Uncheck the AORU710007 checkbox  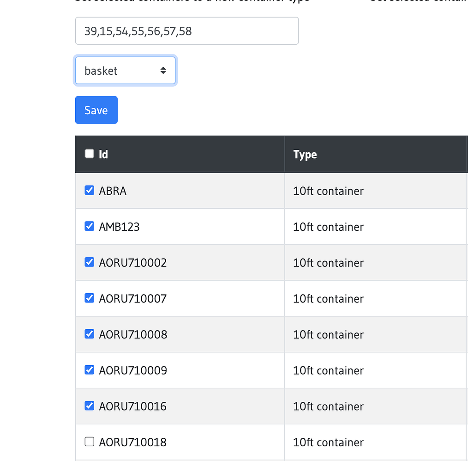click(x=89, y=298)
